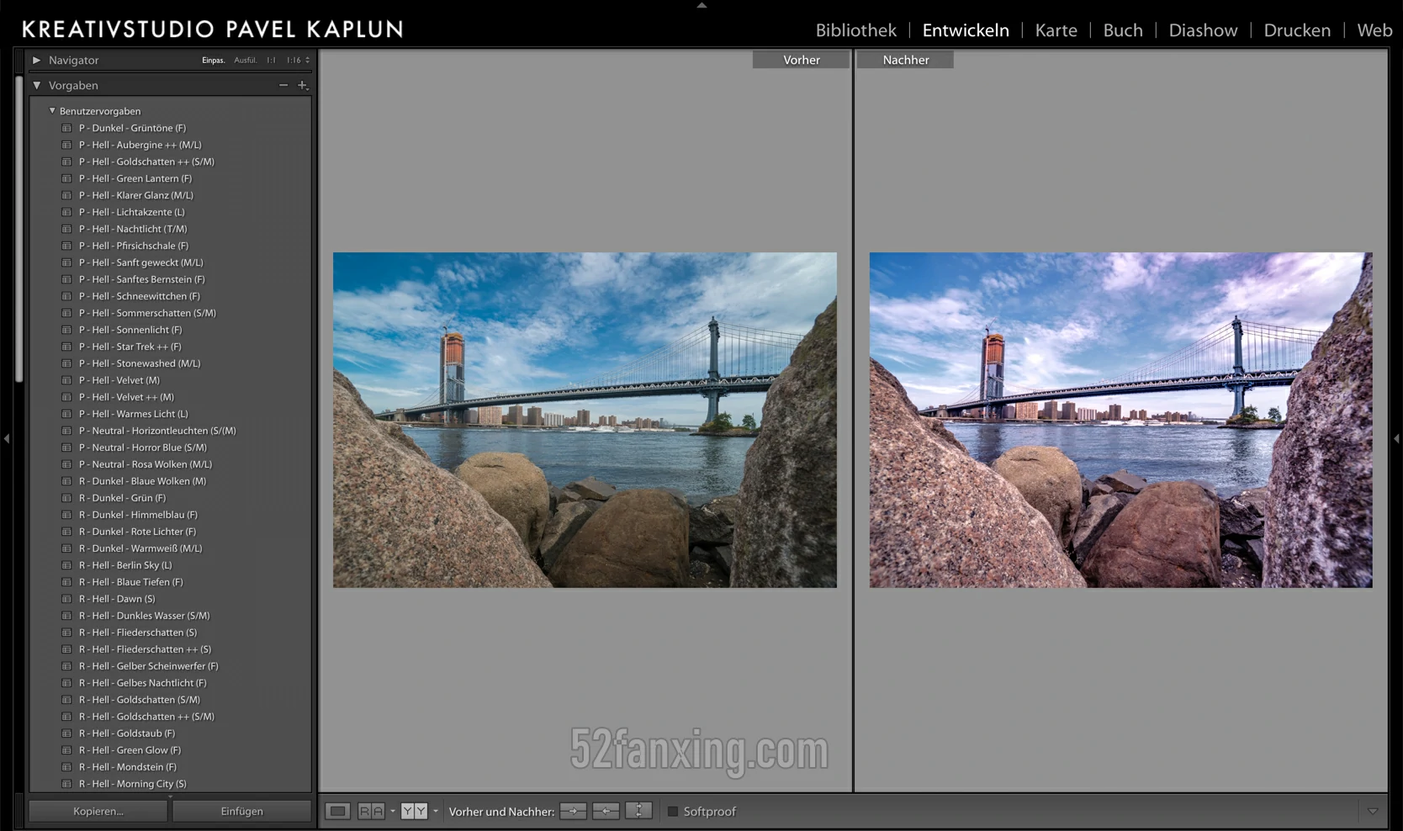Click the Vorher bridge photo
Image resolution: width=1403 pixels, height=831 pixels.
coord(585,420)
